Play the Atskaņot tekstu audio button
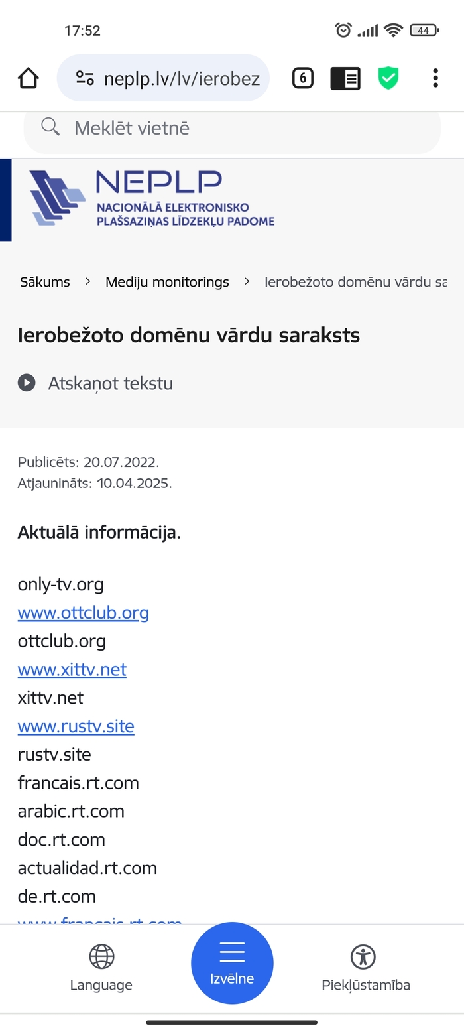Image resolution: width=464 pixels, height=1032 pixels. click(27, 383)
